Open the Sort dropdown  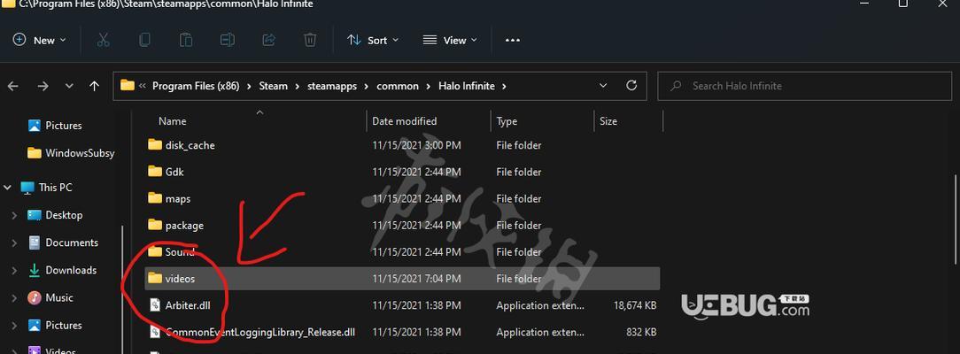pos(372,41)
